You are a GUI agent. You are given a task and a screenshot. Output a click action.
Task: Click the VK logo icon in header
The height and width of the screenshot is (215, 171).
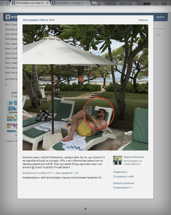(x=8, y=17)
